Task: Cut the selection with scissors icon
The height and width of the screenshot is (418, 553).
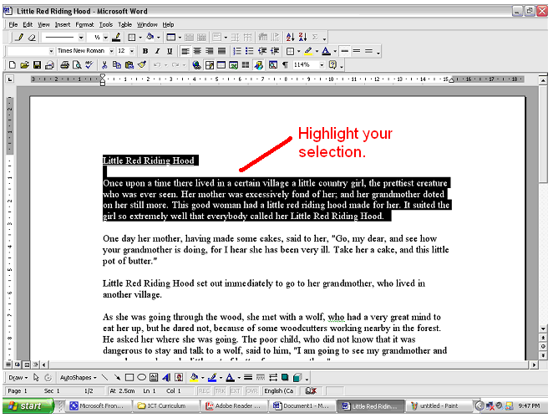Action: [x=104, y=65]
